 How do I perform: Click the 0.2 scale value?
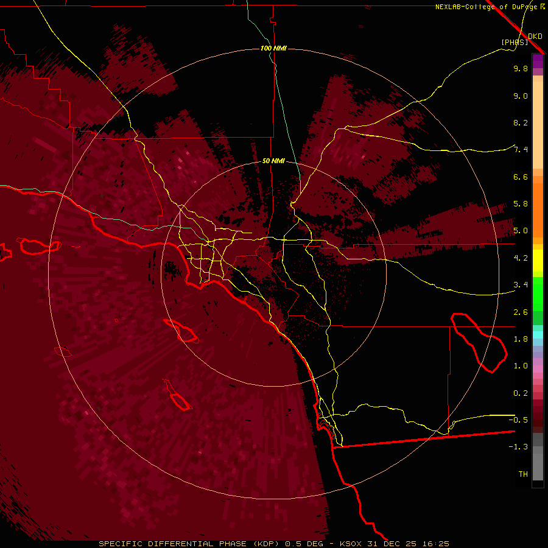pos(521,393)
